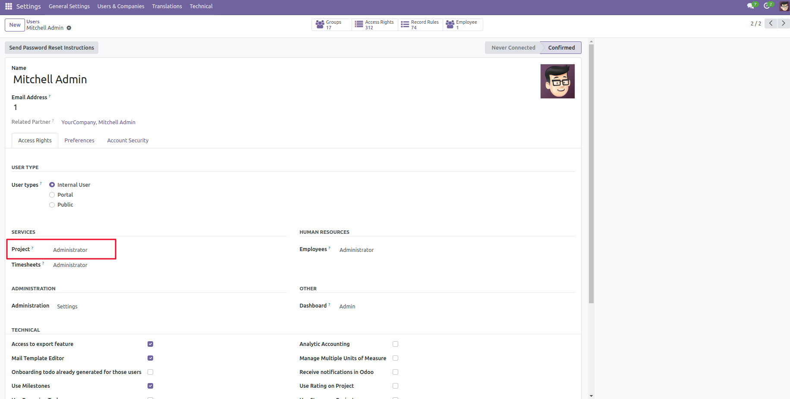Switch to the Account Security tab
The width and height of the screenshot is (790, 399).
(128, 141)
